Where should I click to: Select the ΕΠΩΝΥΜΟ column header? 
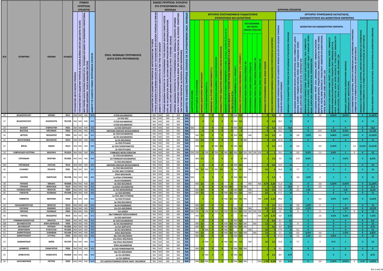[x=24, y=56]
